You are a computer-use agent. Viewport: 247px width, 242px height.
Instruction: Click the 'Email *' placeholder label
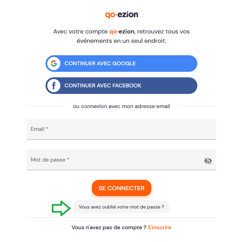[39, 129]
